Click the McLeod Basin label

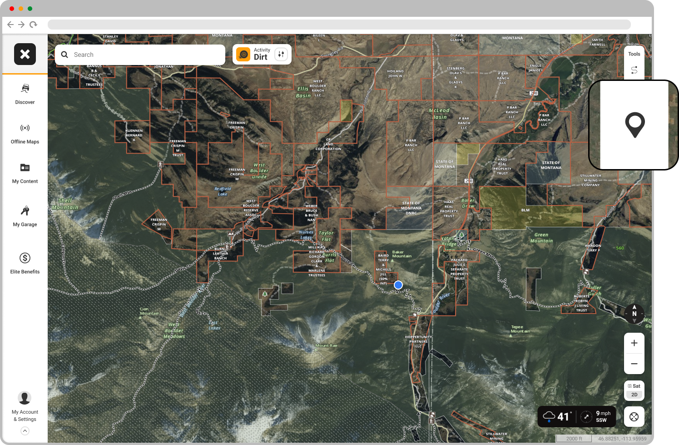(x=439, y=114)
